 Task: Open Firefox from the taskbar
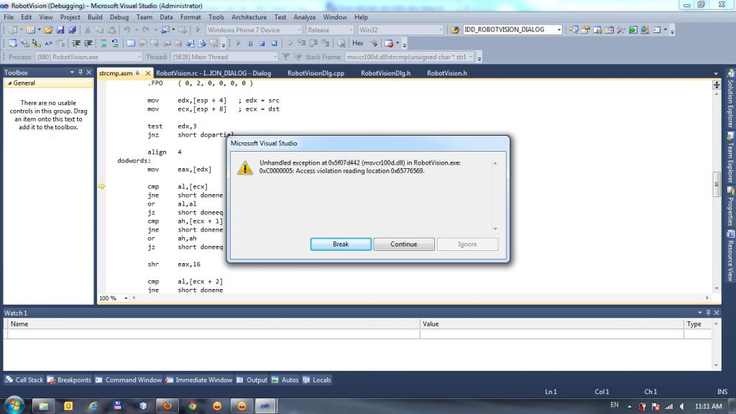[x=167, y=405]
